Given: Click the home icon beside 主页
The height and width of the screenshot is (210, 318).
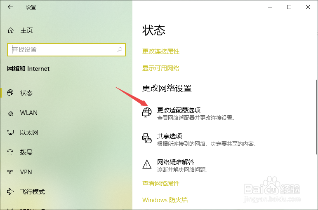Looking at the screenshot, I should pyautogui.click(x=11, y=30).
